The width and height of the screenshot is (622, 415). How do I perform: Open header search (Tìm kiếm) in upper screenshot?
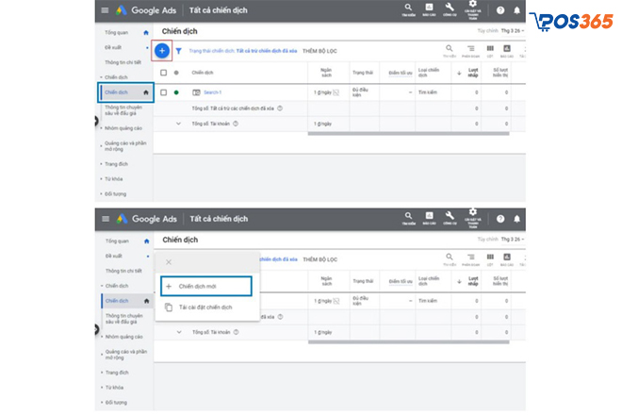click(x=408, y=9)
